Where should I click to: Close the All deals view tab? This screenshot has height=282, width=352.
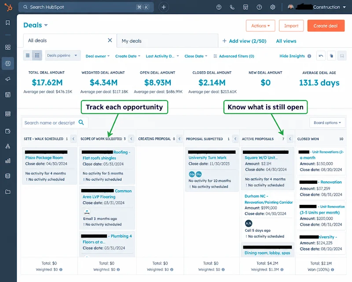click(110, 40)
